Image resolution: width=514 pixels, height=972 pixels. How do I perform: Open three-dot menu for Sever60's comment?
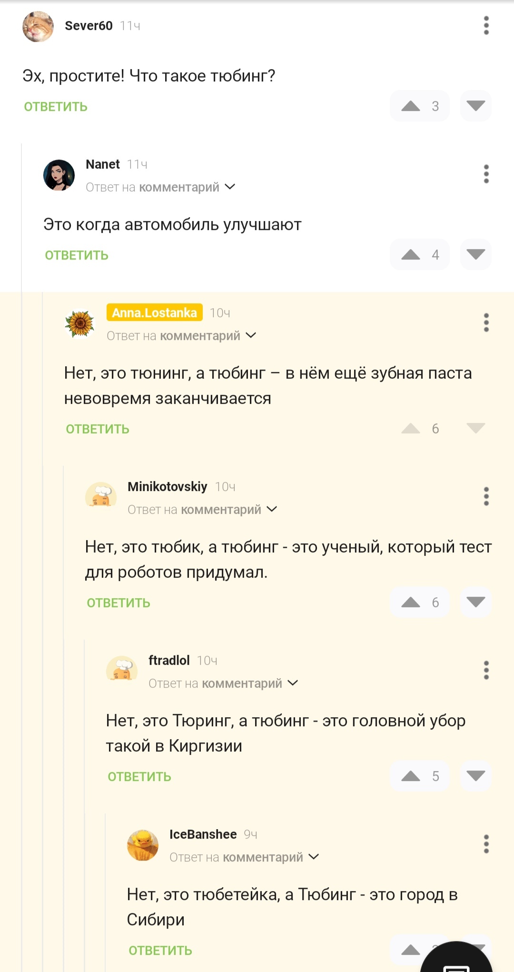[486, 26]
